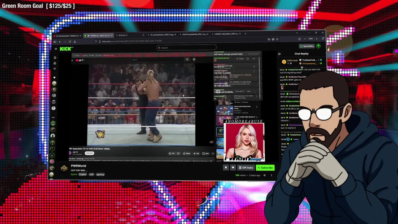The image size is (398, 224).
Task: Save the embedded YouTube video
Action: click(206, 153)
